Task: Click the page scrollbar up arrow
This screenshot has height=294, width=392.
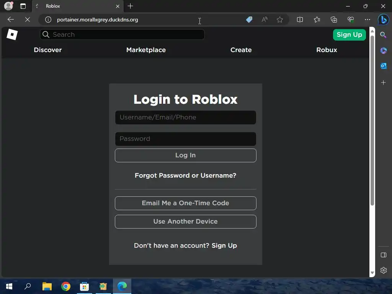Action: click(372, 31)
